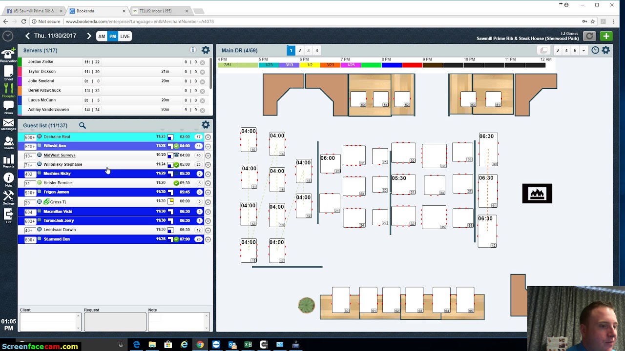This screenshot has width=625, height=351.
Task: Open MidWest Surveys reservation link
Action: tap(60, 155)
